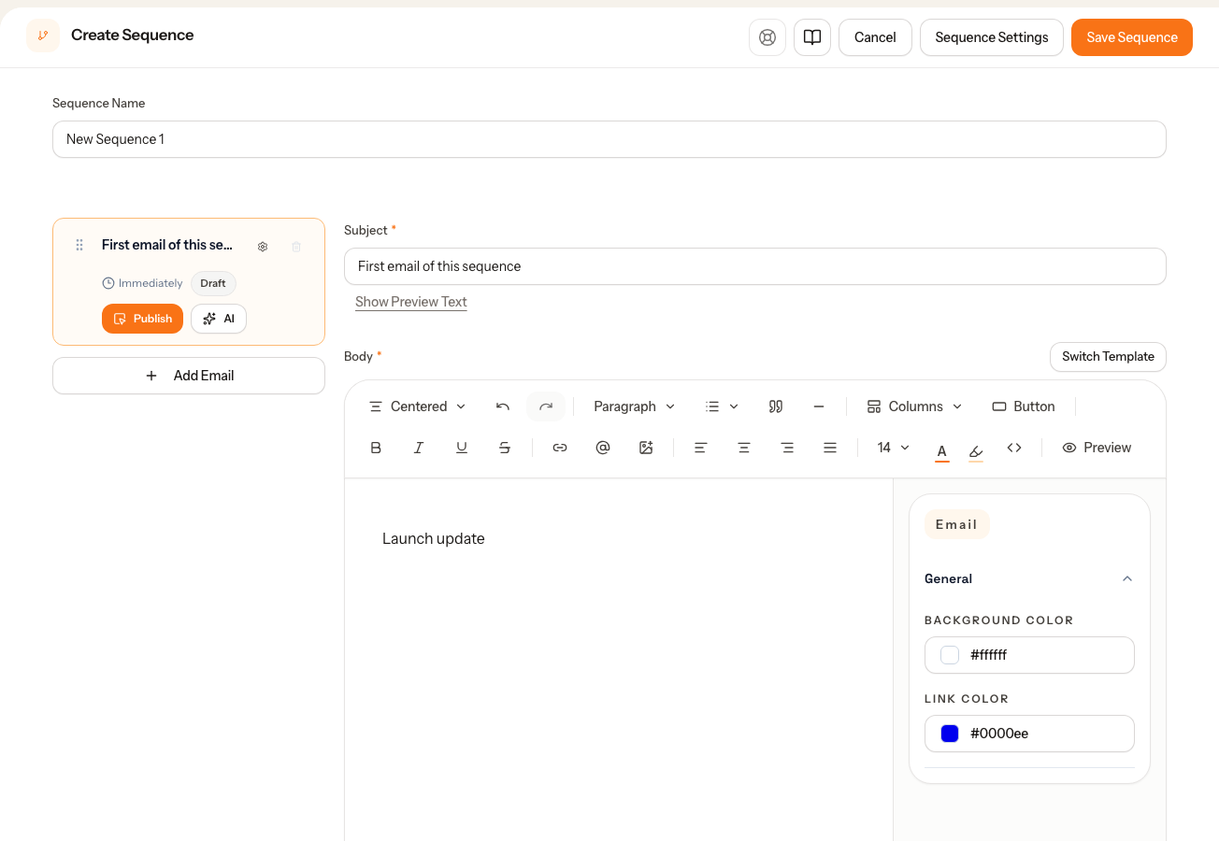This screenshot has height=841, width=1219.
Task: Click the white background color swatch
Action: click(950, 655)
